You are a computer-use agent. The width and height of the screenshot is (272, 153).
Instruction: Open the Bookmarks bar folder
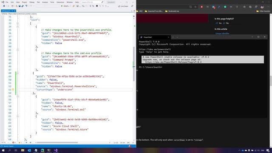tap(172, 11)
